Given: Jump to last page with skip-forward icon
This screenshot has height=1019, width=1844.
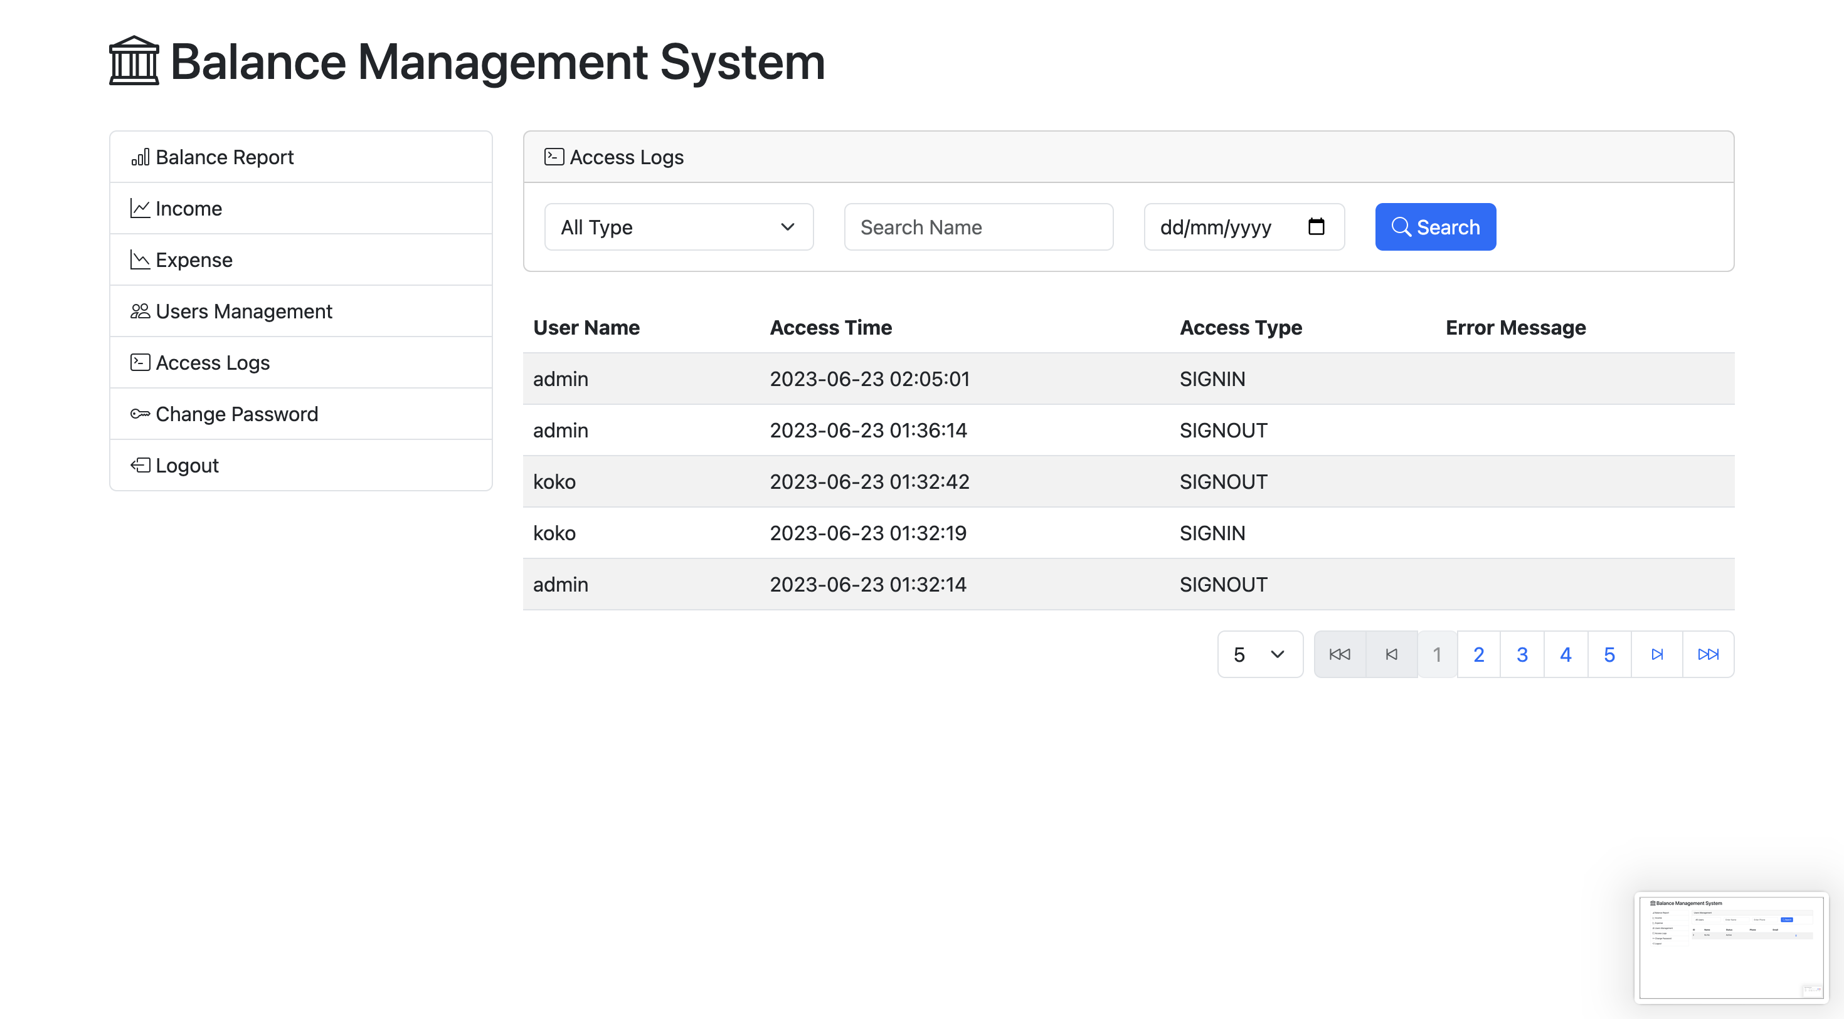Looking at the screenshot, I should point(1709,654).
